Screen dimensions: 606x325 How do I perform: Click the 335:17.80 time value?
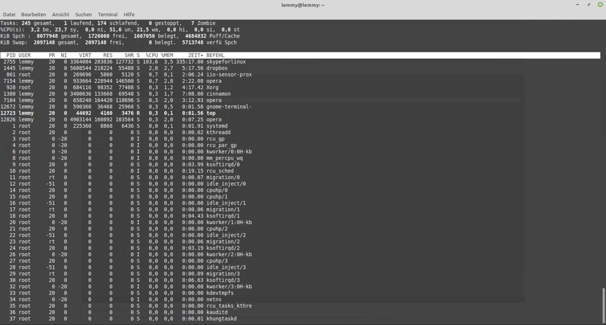pyautogui.click(x=190, y=62)
